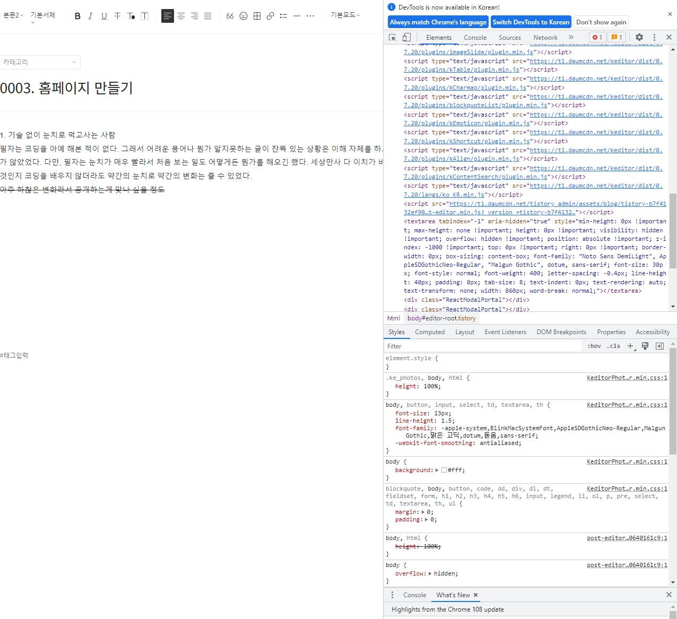
Task: Insert a table with the grid icon
Action: click(257, 16)
